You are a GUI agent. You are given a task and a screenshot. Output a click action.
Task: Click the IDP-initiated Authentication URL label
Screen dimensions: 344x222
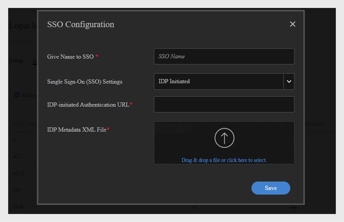(88, 105)
